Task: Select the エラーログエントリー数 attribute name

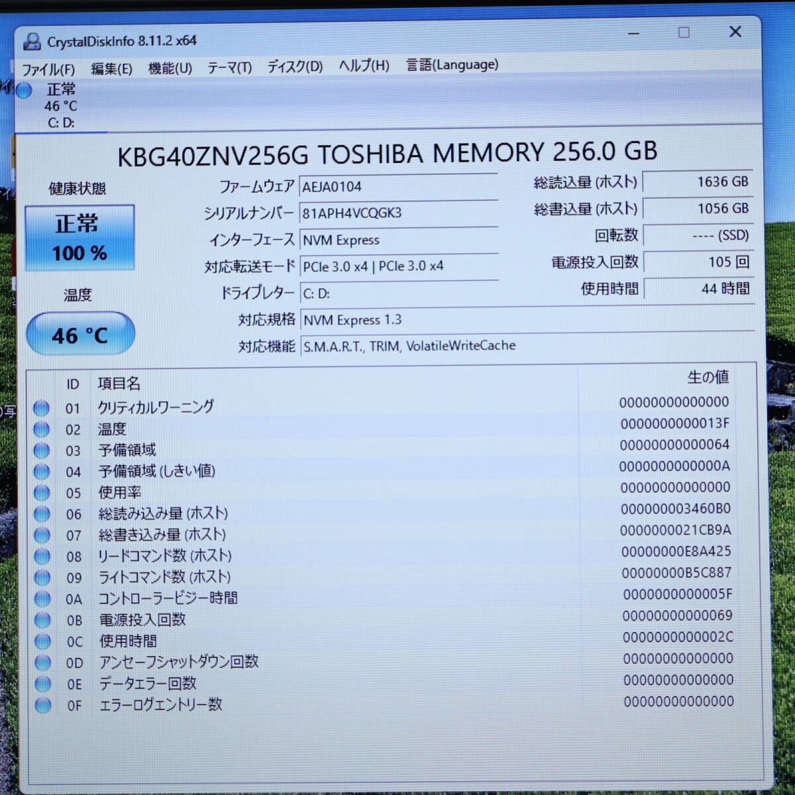Action: (161, 704)
